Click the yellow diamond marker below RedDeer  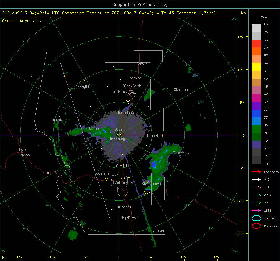pos(128,101)
